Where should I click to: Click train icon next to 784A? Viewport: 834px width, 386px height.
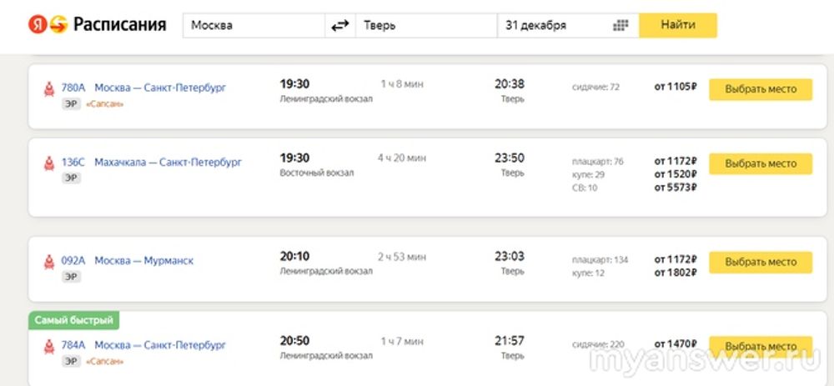tap(48, 346)
